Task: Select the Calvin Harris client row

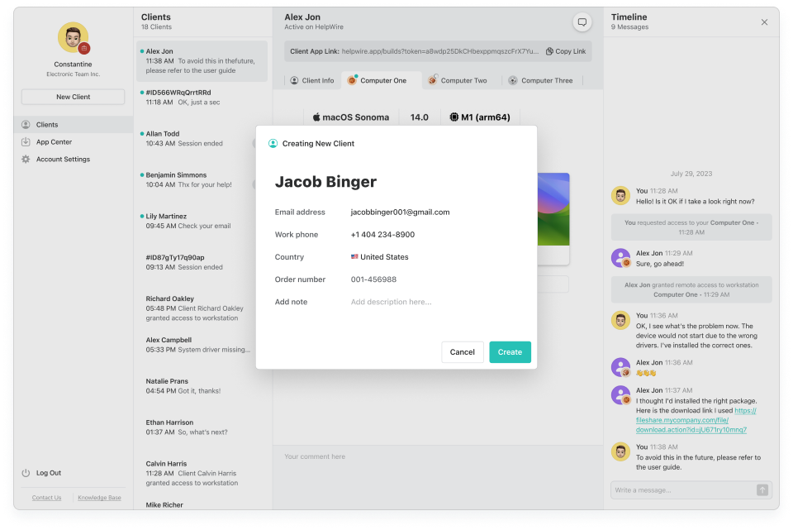Action: (x=202, y=473)
